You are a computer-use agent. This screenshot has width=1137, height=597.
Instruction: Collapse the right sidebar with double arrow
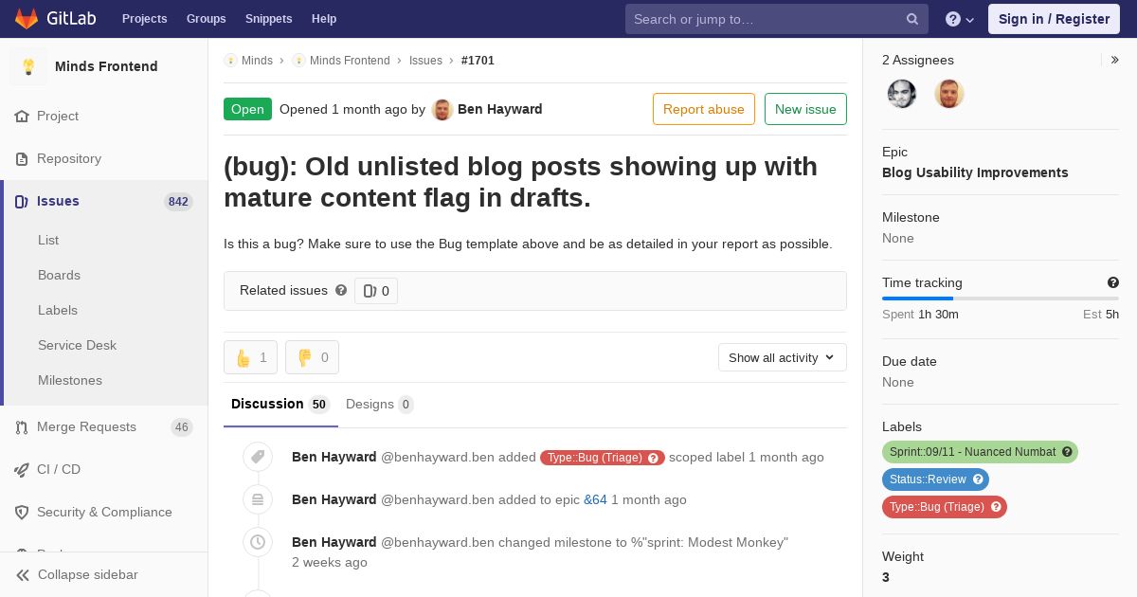1115,60
